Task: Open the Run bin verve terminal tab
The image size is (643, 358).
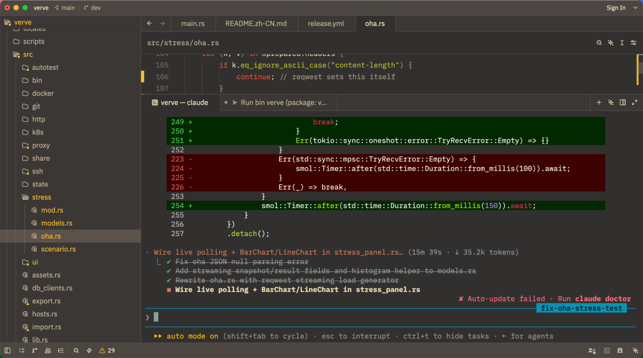Action: click(279, 102)
